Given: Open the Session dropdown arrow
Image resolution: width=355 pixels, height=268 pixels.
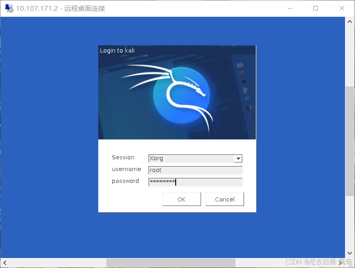Looking at the screenshot, I should pos(238,158).
